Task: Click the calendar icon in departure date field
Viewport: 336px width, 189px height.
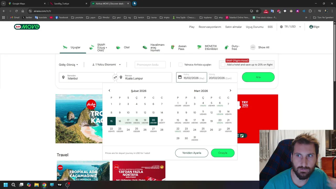Action: pos(180,77)
